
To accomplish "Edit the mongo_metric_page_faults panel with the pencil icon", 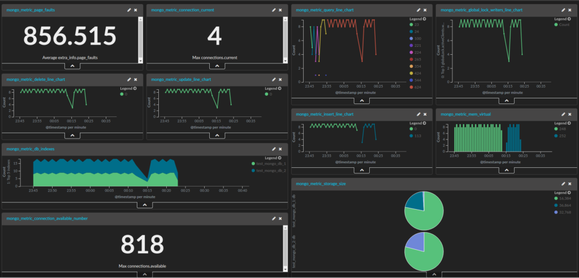I will [129, 10].
